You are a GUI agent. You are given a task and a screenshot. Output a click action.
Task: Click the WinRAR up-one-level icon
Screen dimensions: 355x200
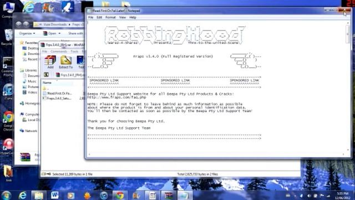point(46,74)
